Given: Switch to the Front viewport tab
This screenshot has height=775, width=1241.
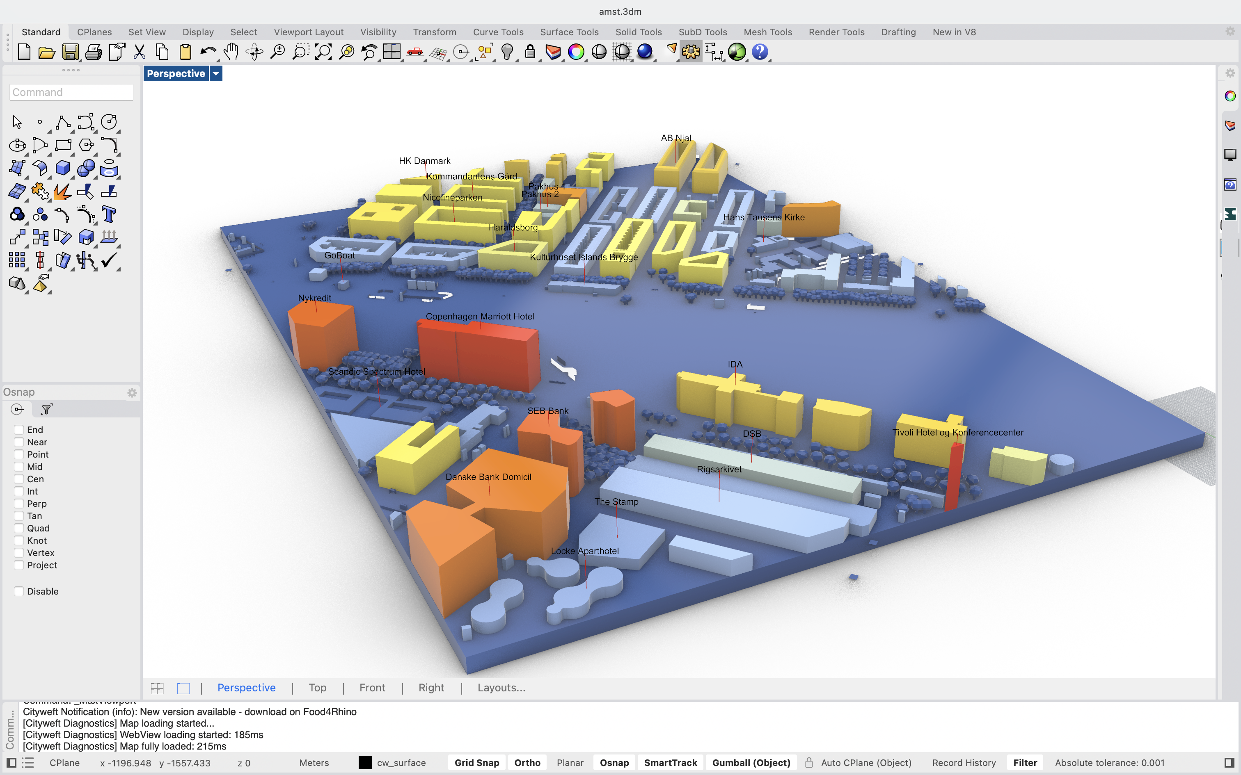Looking at the screenshot, I should pos(372,688).
